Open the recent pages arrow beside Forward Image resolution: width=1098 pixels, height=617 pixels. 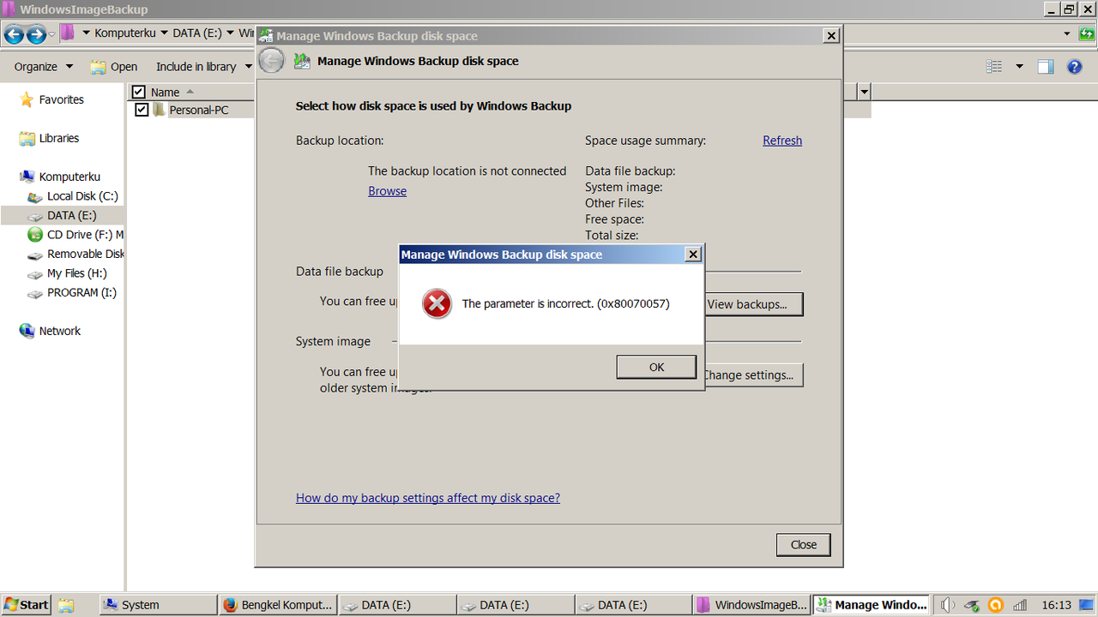tap(51, 34)
